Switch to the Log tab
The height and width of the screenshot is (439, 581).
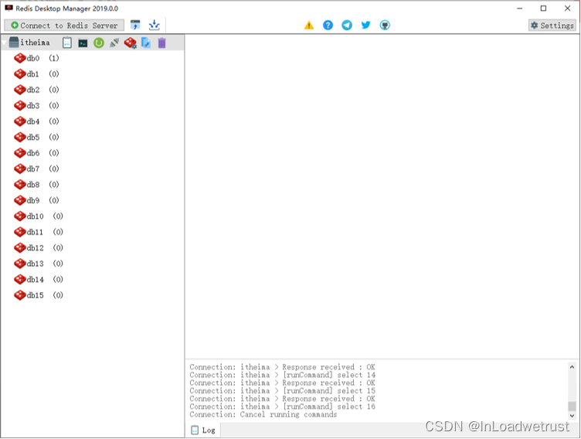click(x=203, y=430)
